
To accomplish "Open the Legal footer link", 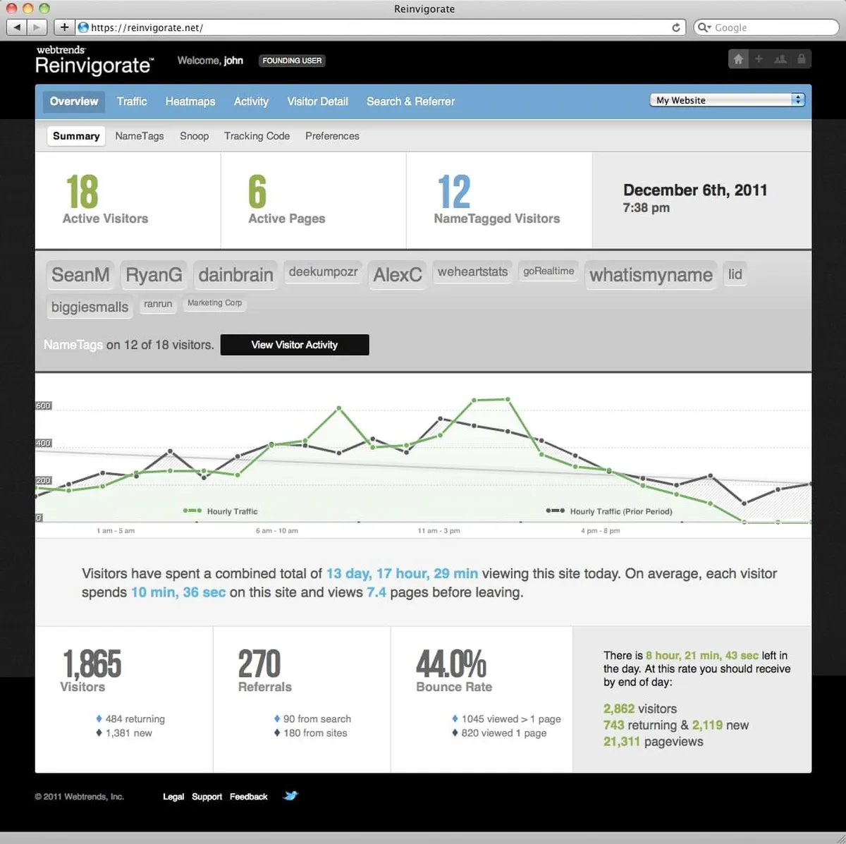I will tap(173, 797).
